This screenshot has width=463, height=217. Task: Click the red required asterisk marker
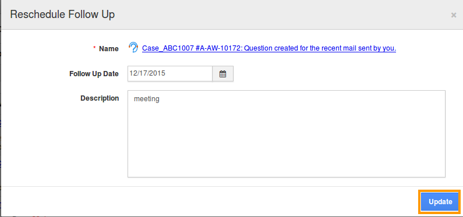(95, 48)
